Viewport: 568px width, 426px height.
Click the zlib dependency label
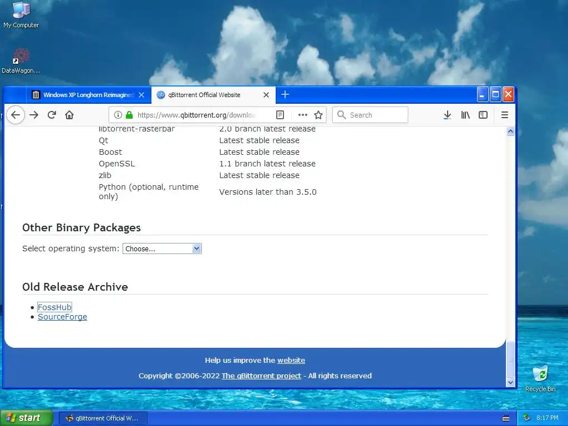[105, 175]
